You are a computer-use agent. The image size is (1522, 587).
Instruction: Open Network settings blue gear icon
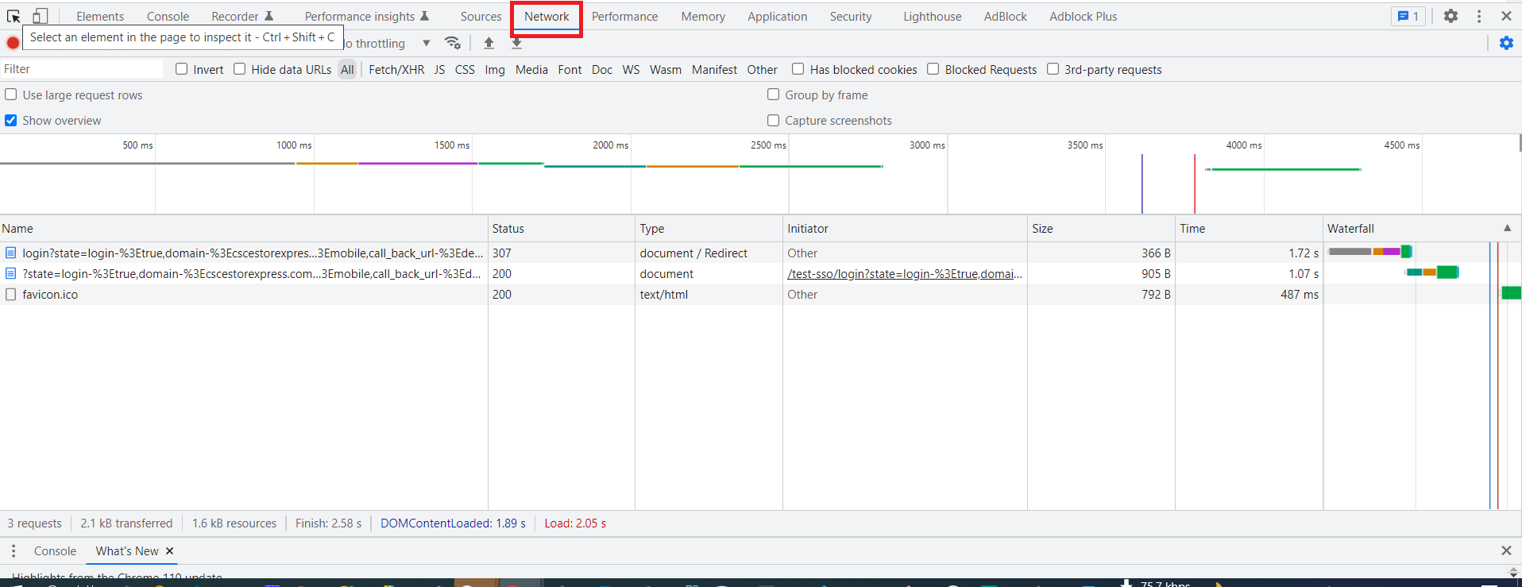click(1506, 43)
